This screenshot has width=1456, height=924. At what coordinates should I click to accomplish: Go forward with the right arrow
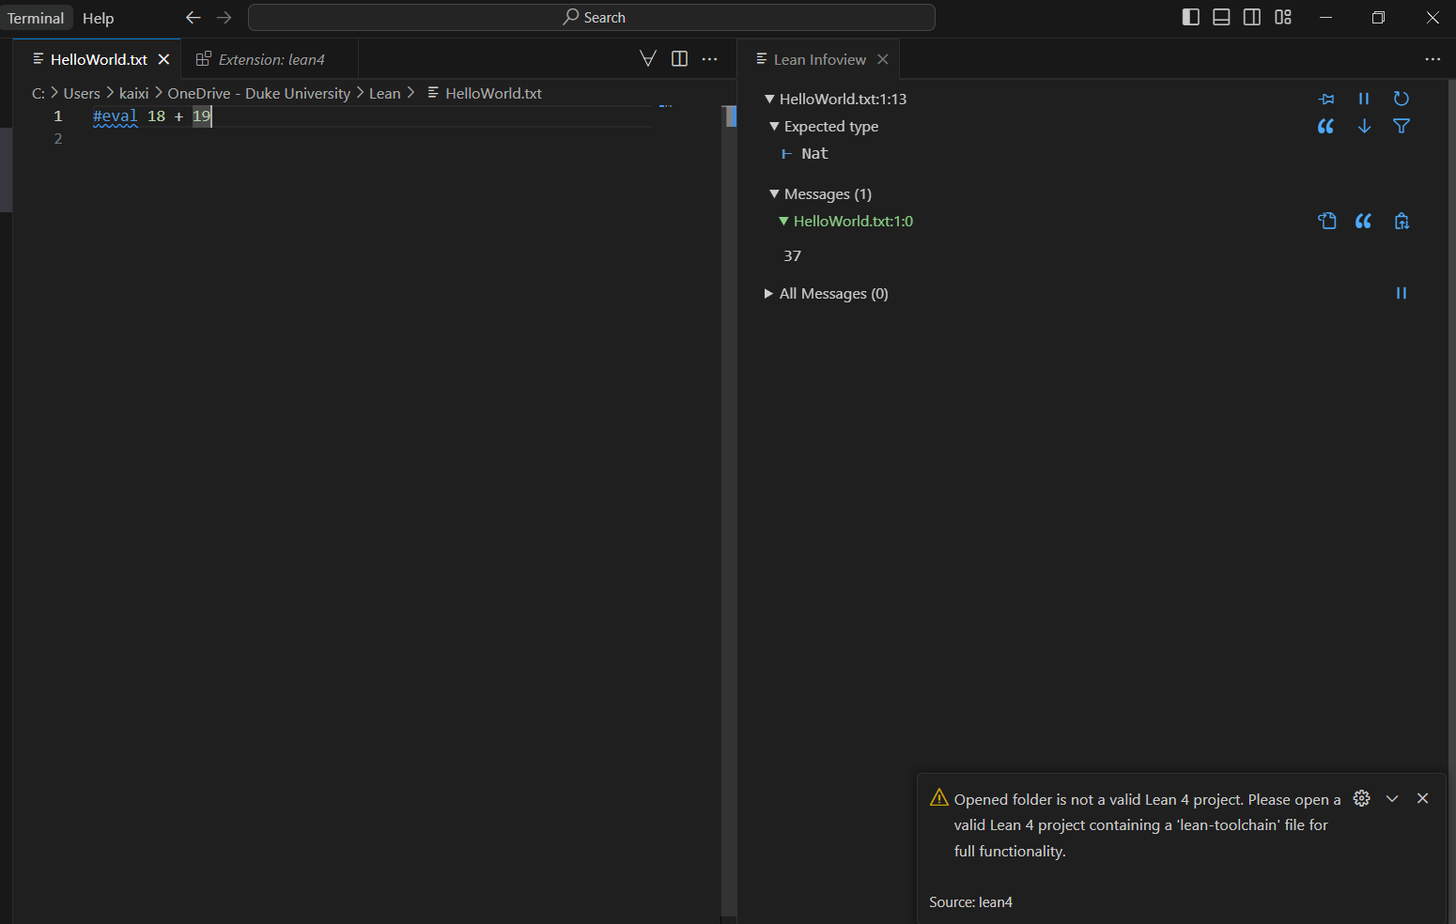tap(224, 18)
